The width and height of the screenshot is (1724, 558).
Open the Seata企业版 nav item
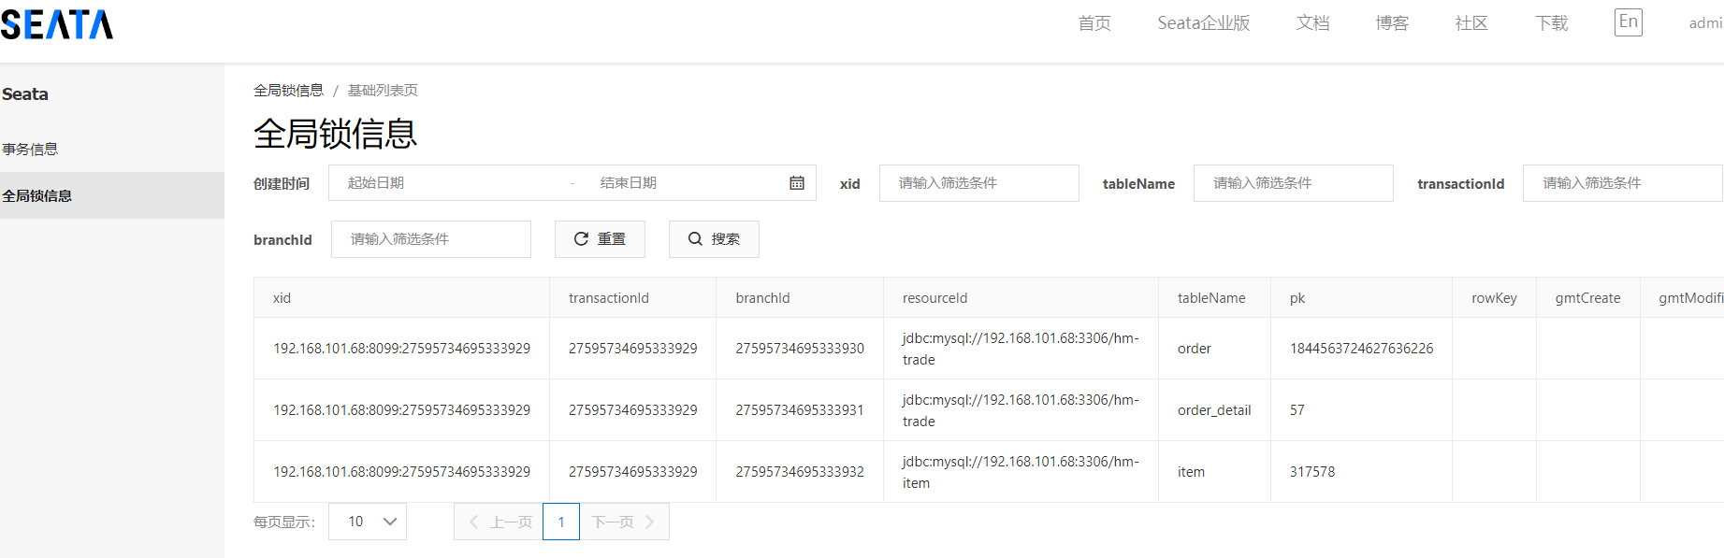pyautogui.click(x=1204, y=23)
